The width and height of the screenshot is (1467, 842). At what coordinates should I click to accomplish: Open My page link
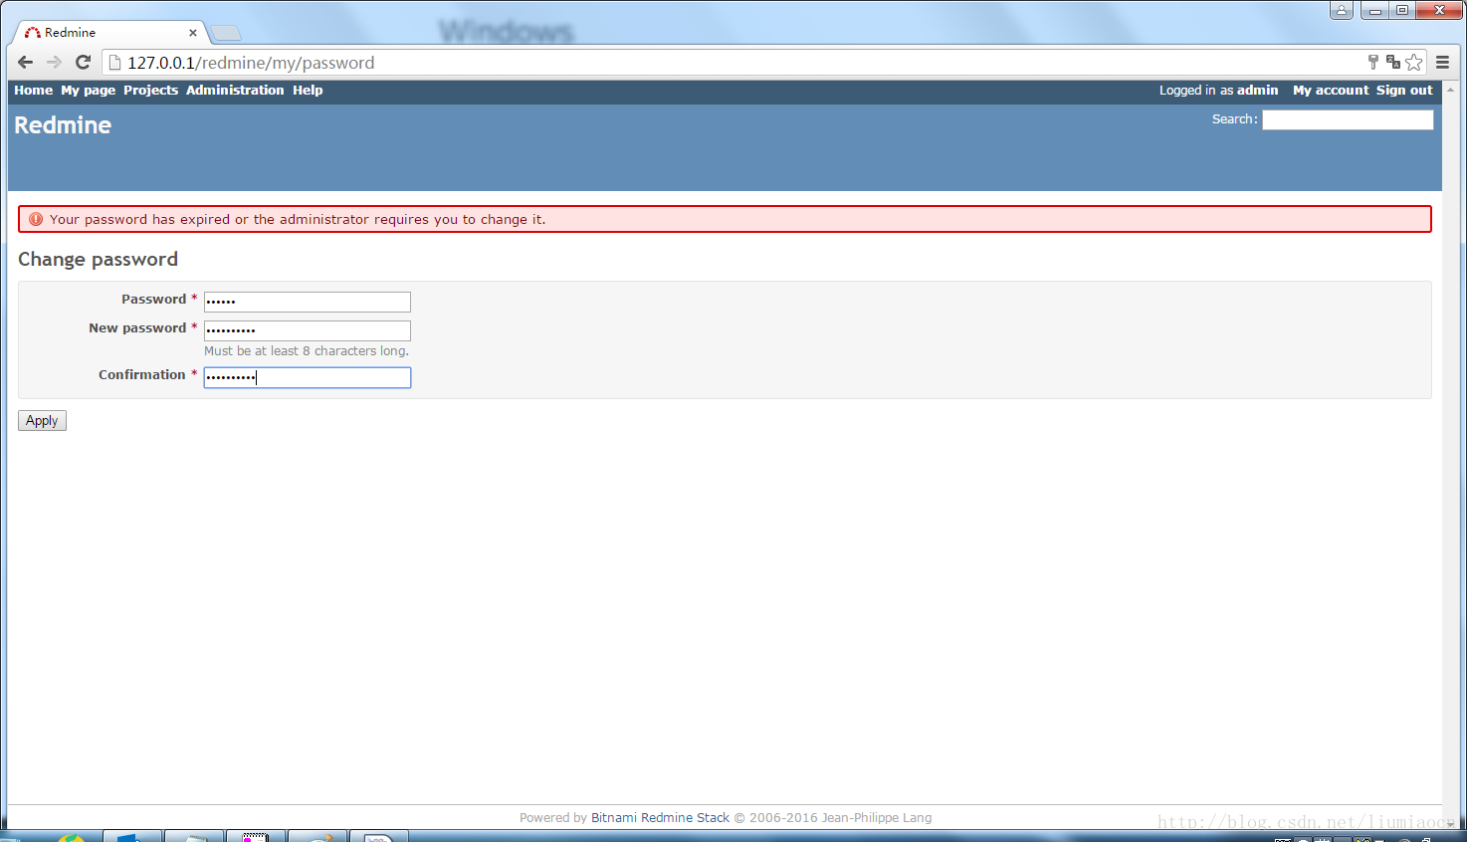tap(88, 91)
